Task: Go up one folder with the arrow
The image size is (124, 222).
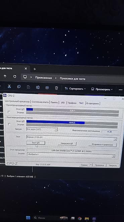Action: click(x=5, y=76)
